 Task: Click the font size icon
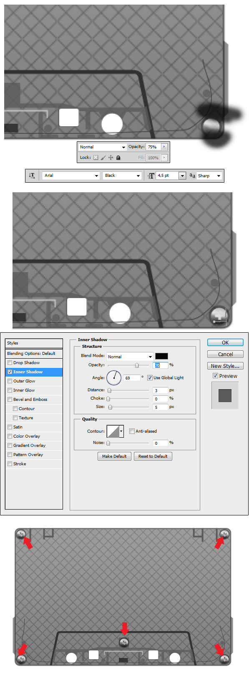[151, 176]
